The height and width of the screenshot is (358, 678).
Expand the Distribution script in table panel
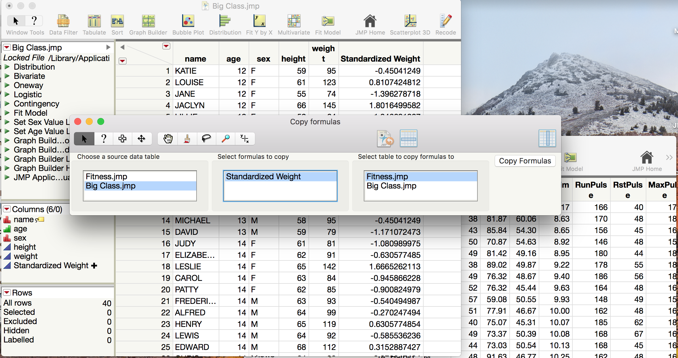pos(7,67)
